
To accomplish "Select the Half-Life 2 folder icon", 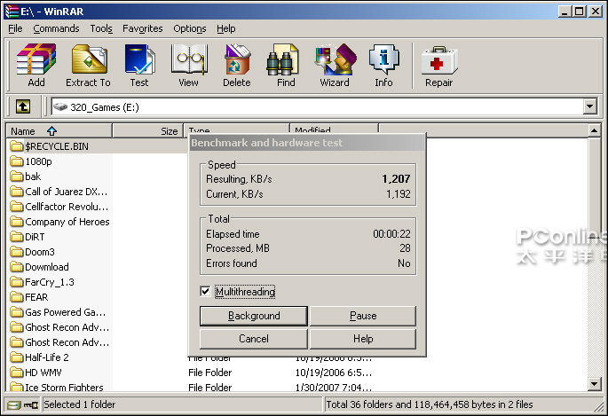I will (16, 357).
